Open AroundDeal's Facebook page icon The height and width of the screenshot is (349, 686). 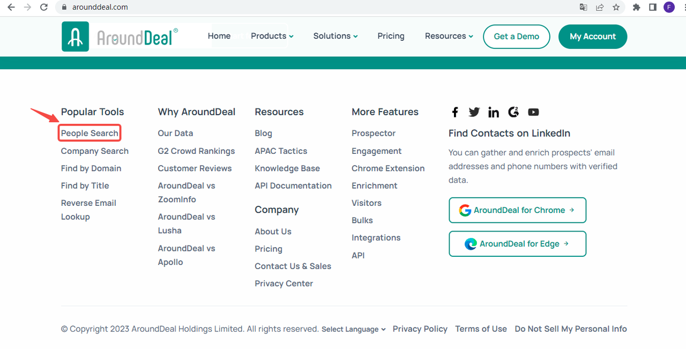455,112
